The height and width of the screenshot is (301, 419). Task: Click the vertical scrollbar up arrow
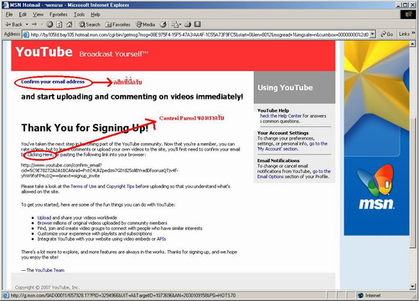[412, 43]
